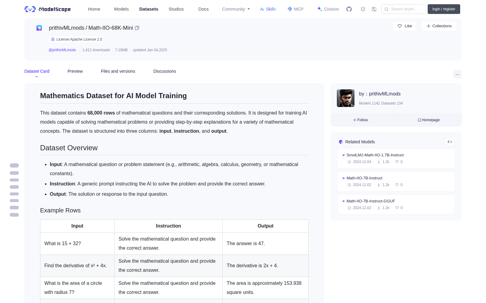
Task: Click the login / register button
Action: click(444, 9)
